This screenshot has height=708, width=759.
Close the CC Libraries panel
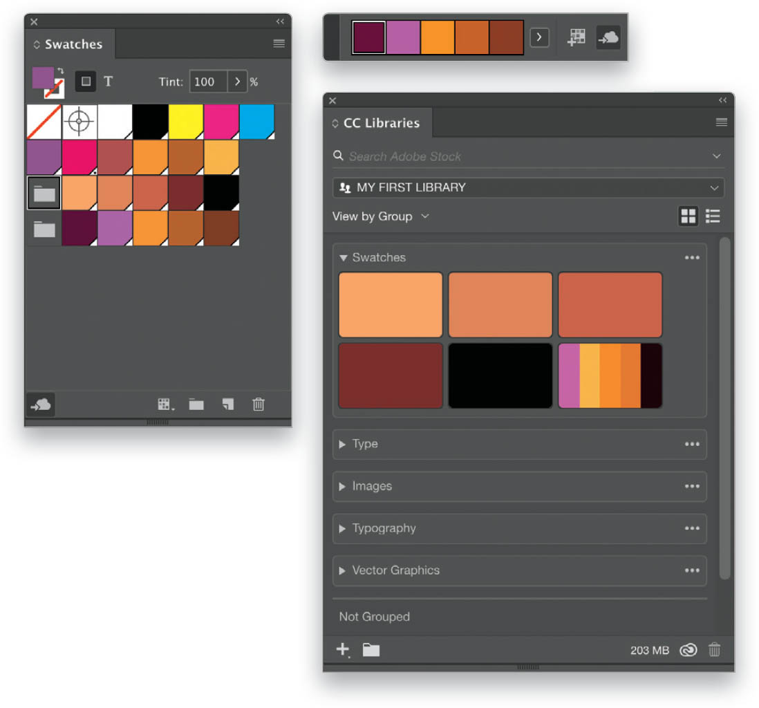[x=332, y=101]
